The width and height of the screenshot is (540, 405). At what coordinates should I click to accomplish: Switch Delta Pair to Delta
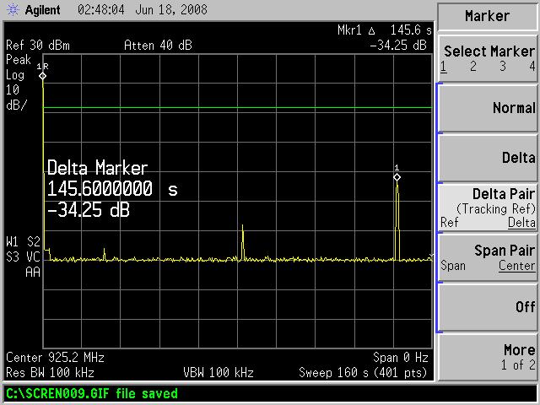pyautogui.click(x=521, y=223)
